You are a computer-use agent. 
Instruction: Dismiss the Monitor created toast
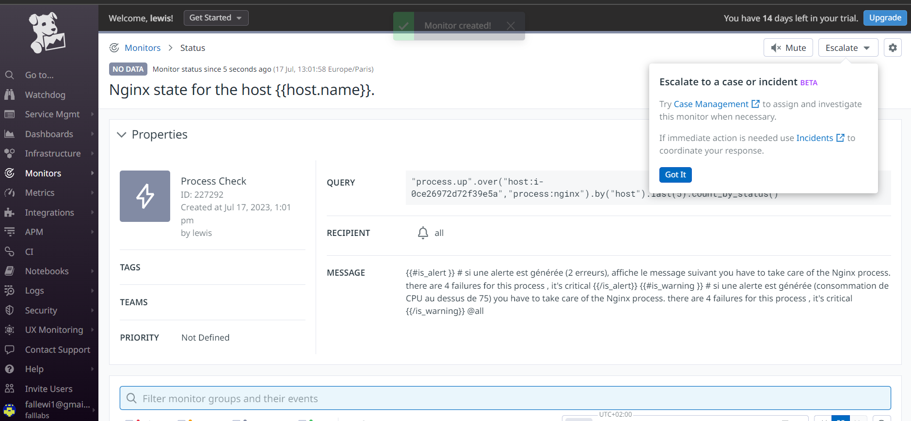tap(511, 26)
